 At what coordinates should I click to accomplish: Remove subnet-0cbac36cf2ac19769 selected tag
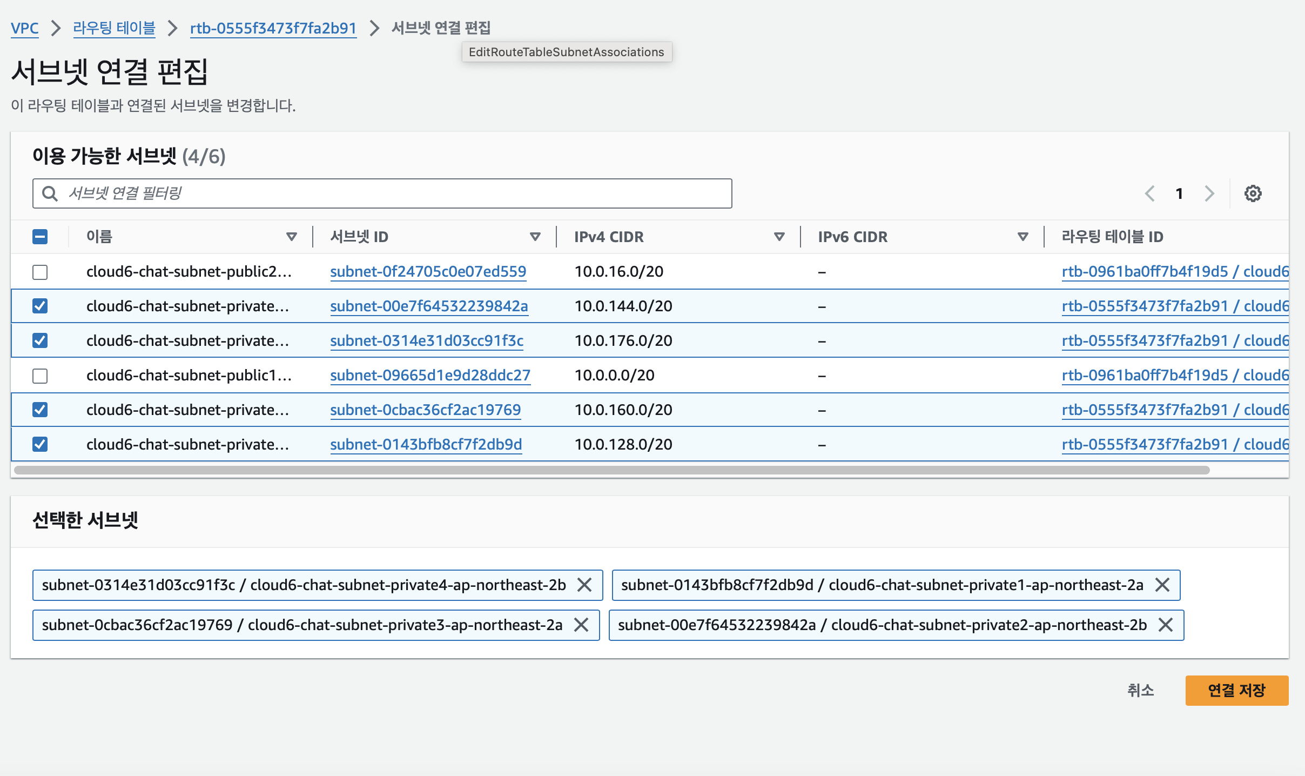point(581,625)
